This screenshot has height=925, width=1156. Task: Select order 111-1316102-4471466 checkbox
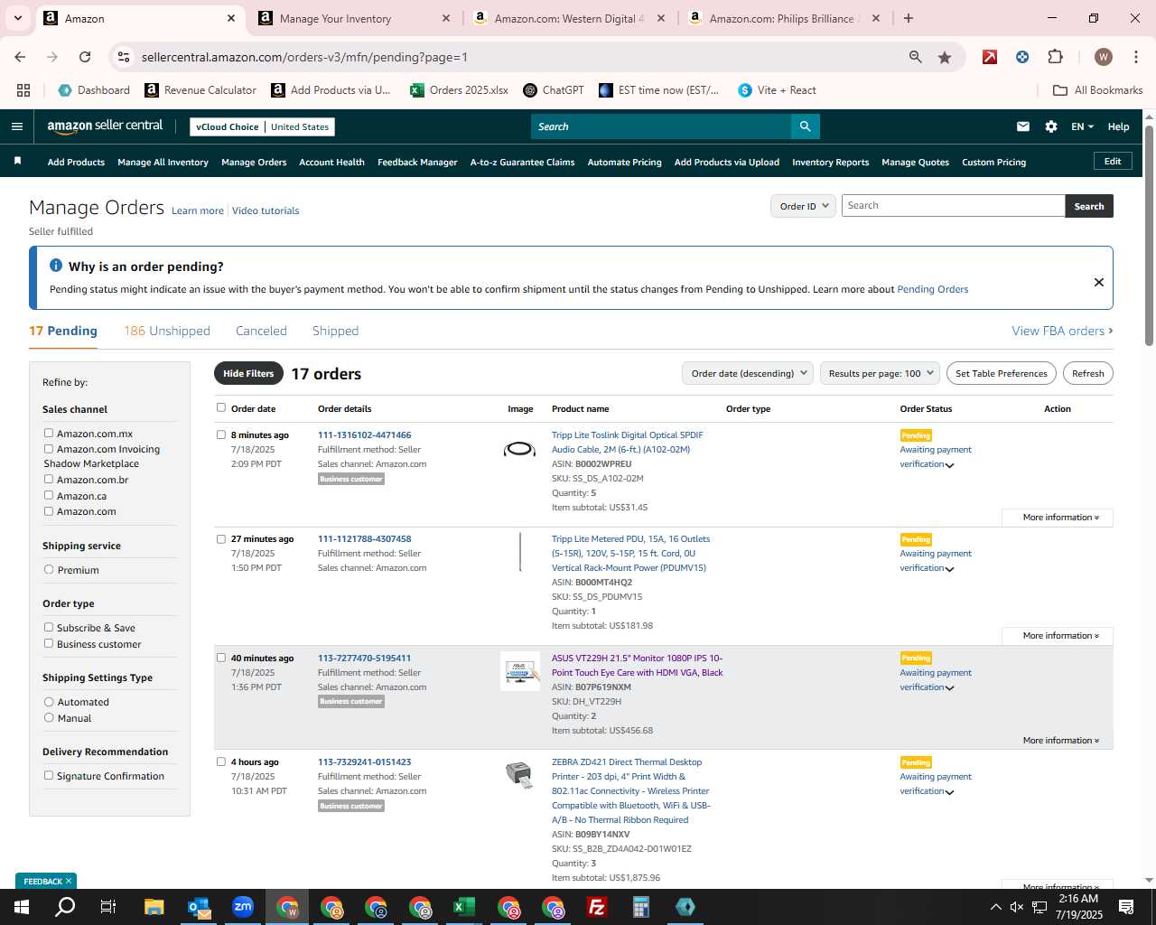pos(221,434)
